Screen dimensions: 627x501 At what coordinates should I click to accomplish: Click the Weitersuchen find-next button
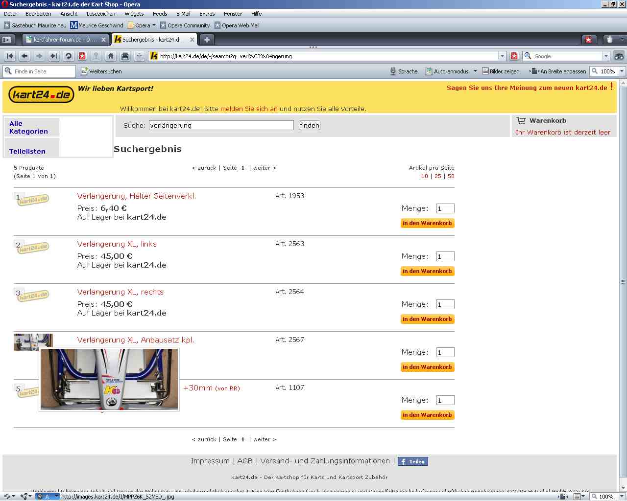(101, 71)
